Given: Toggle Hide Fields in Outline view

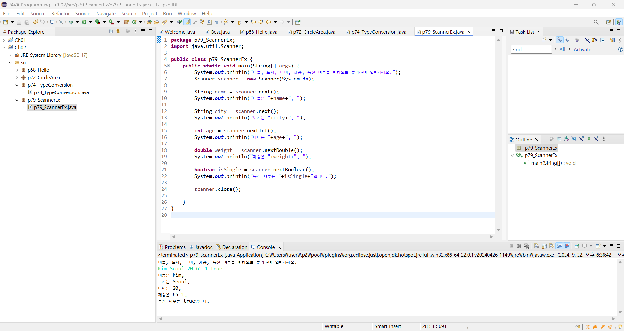Looking at the screenshot, I should click(x=574, y=139).
